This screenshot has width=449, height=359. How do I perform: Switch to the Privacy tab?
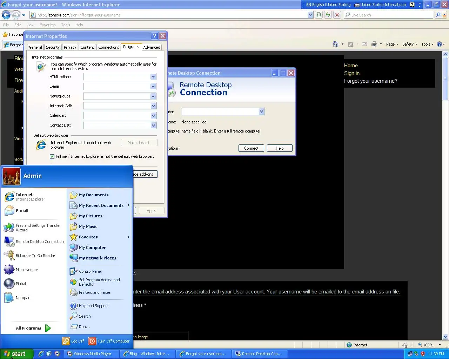(x=70, y=47)
